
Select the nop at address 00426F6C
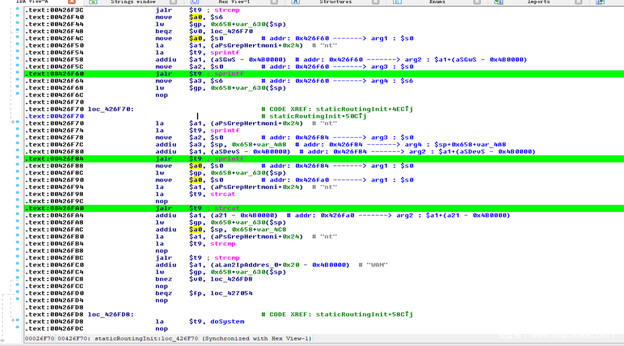(x=162, y=95)
